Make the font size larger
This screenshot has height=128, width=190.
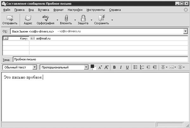pos(106,67)
